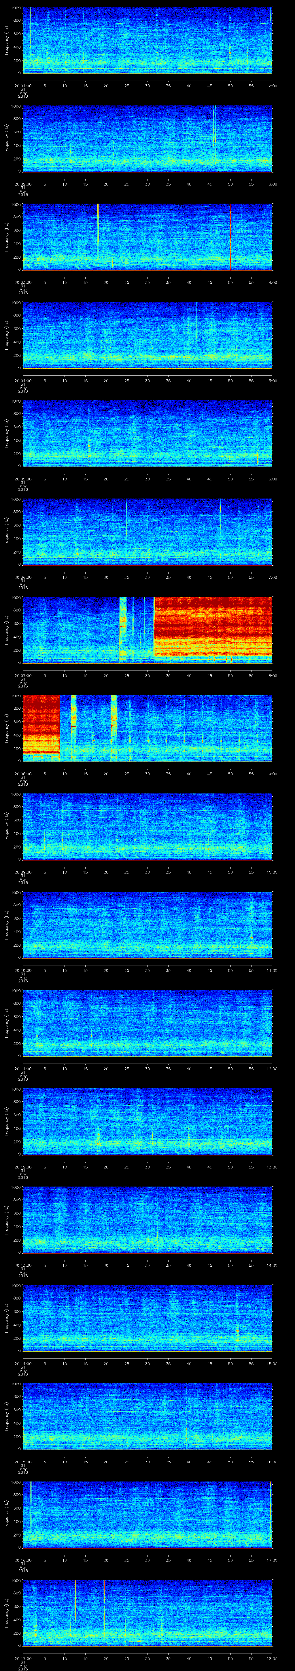Click the '4:00' end time label
Viewport: 295px width, 1671px height.
(272, 282)
